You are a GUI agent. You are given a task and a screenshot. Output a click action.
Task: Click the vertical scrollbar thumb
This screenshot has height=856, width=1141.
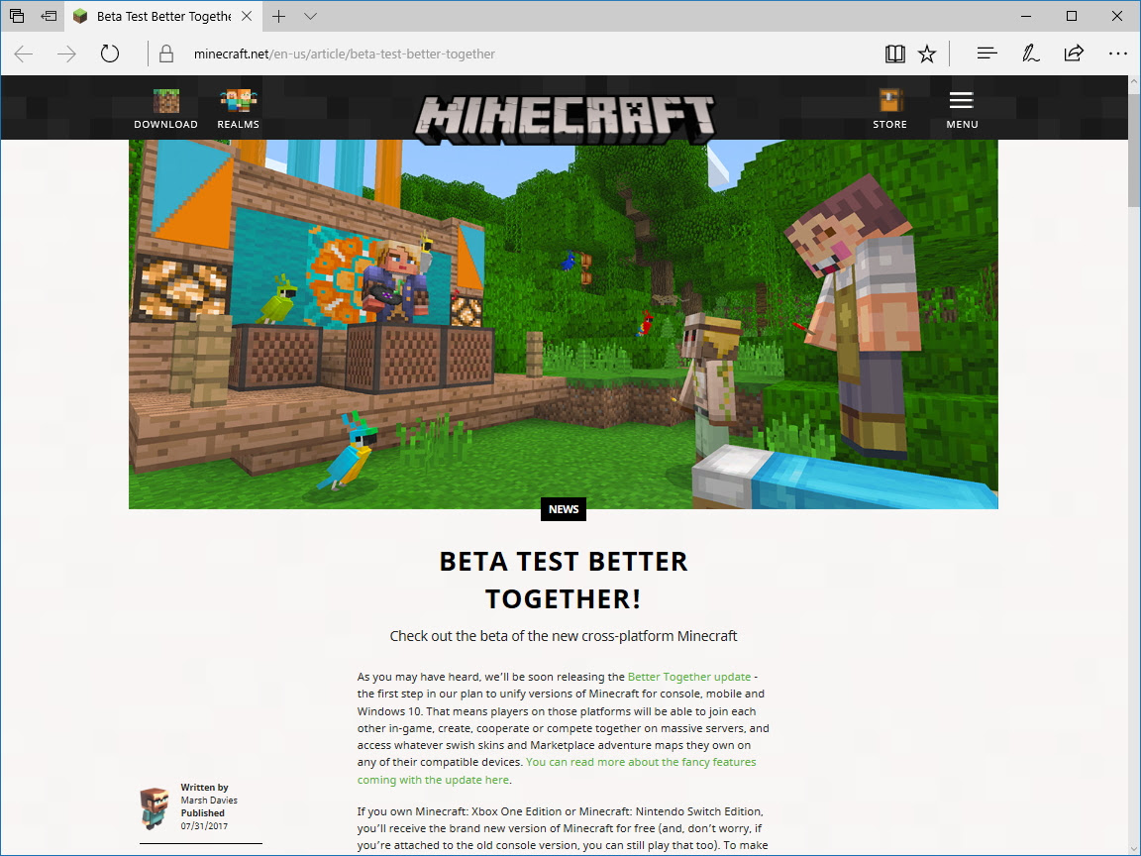point(1134,153)
